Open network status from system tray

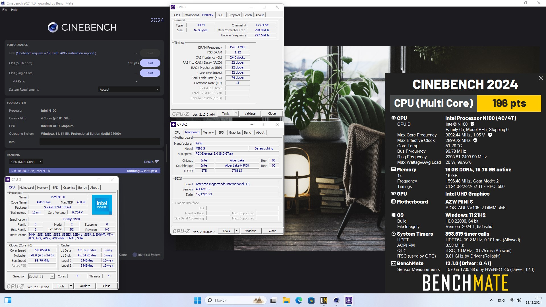click(x=512, y=300)
